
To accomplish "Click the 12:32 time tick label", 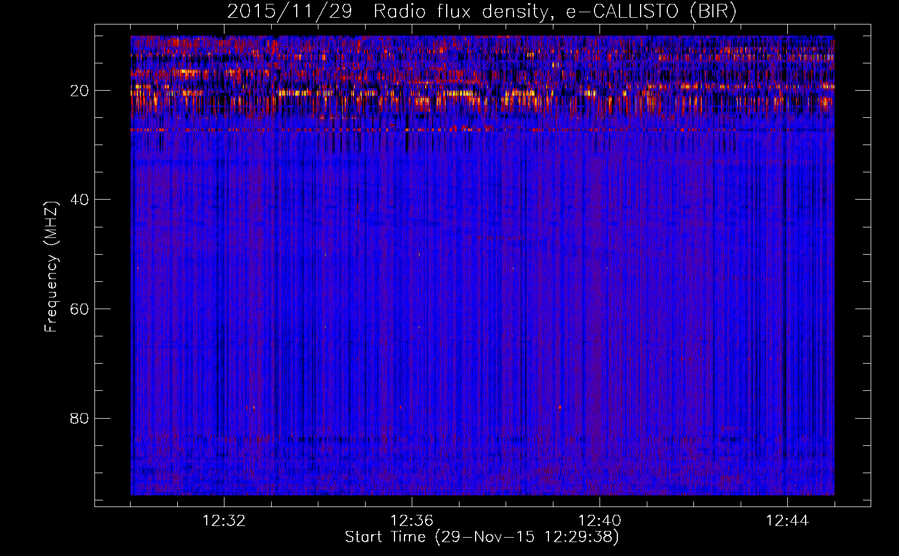I will 224,521.
